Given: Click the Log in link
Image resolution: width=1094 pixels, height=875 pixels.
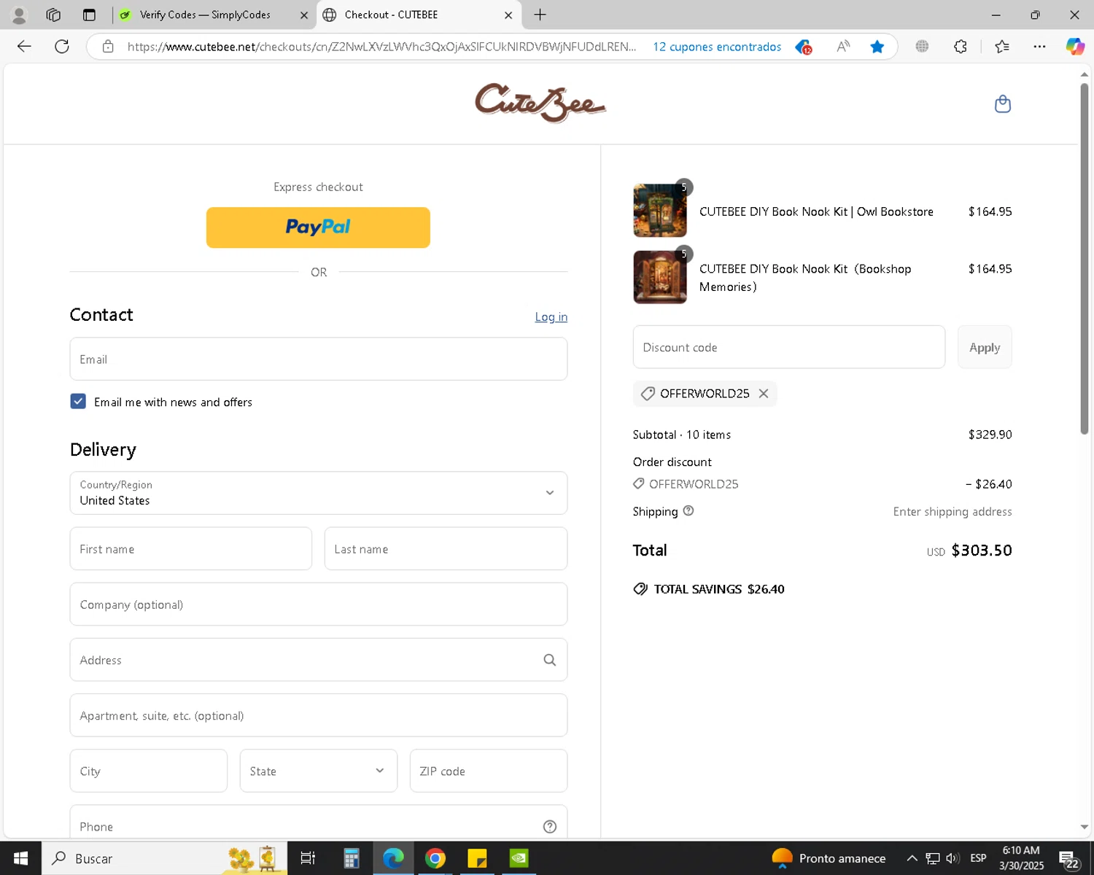Looking at the screenshot, I should click(x=551, y=316).
